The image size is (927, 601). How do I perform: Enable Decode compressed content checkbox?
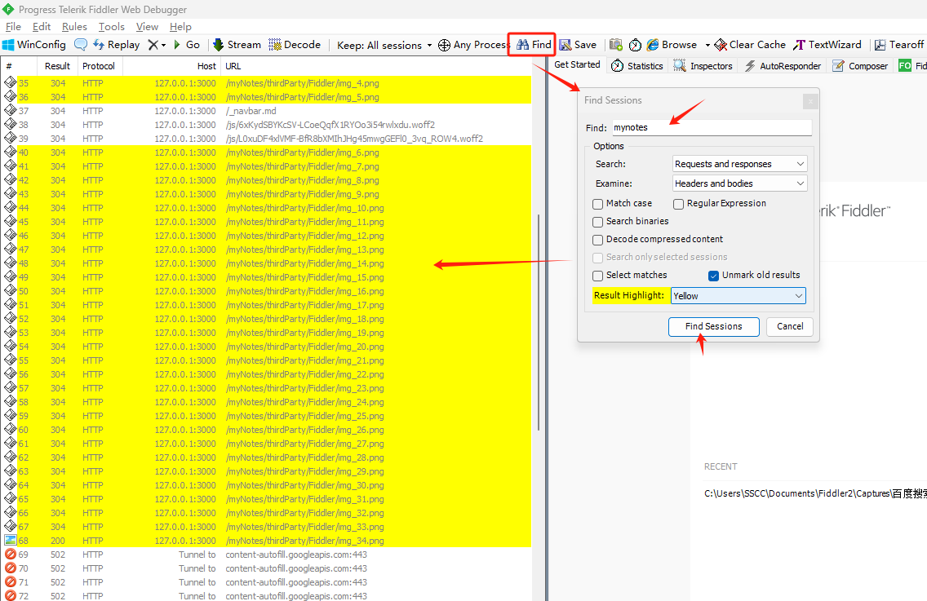597,240
